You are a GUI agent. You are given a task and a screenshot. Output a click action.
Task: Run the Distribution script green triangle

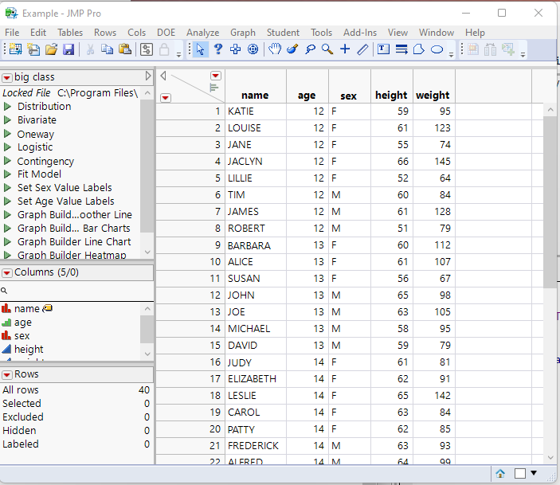7,107
